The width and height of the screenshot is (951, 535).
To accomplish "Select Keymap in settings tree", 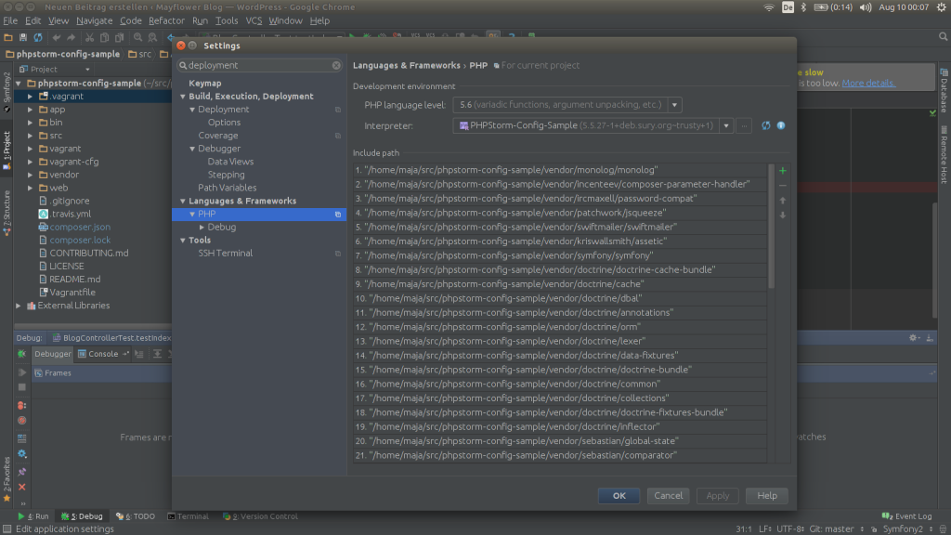I will click(x=205, y=83).
